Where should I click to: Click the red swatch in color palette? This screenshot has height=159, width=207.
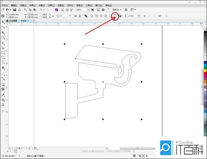pyautogui.click(x=205, y=73)
